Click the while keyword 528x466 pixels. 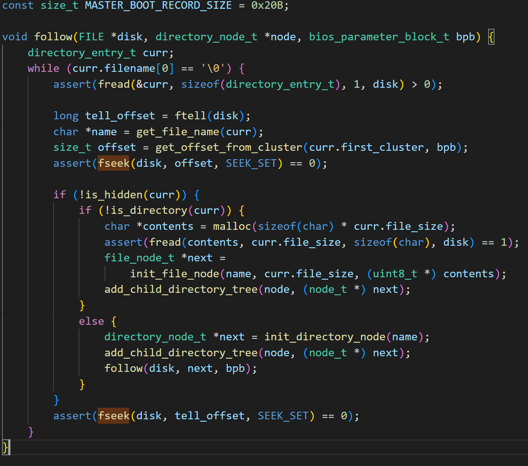coord(43,69)
